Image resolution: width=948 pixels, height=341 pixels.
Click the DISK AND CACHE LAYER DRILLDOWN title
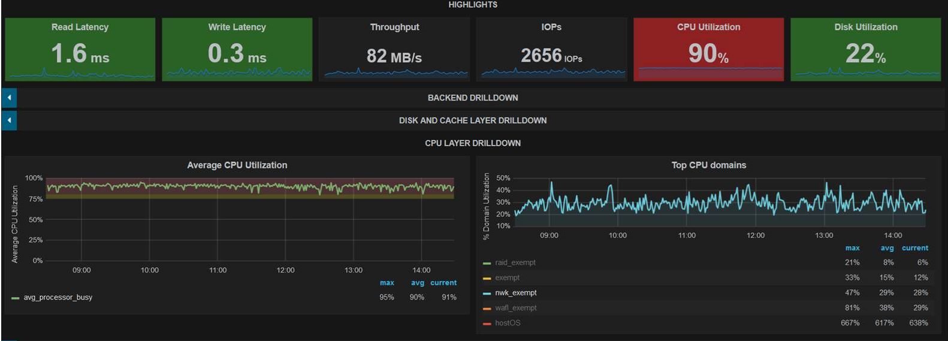point(473,120)
